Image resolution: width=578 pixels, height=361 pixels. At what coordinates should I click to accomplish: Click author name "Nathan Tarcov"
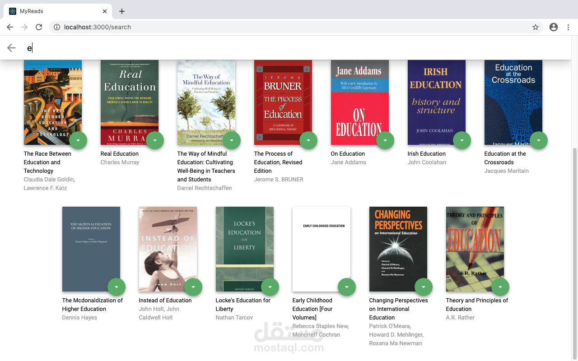point(234,318)
